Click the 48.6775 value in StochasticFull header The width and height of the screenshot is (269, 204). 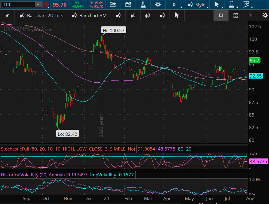[x=167, y=149]
